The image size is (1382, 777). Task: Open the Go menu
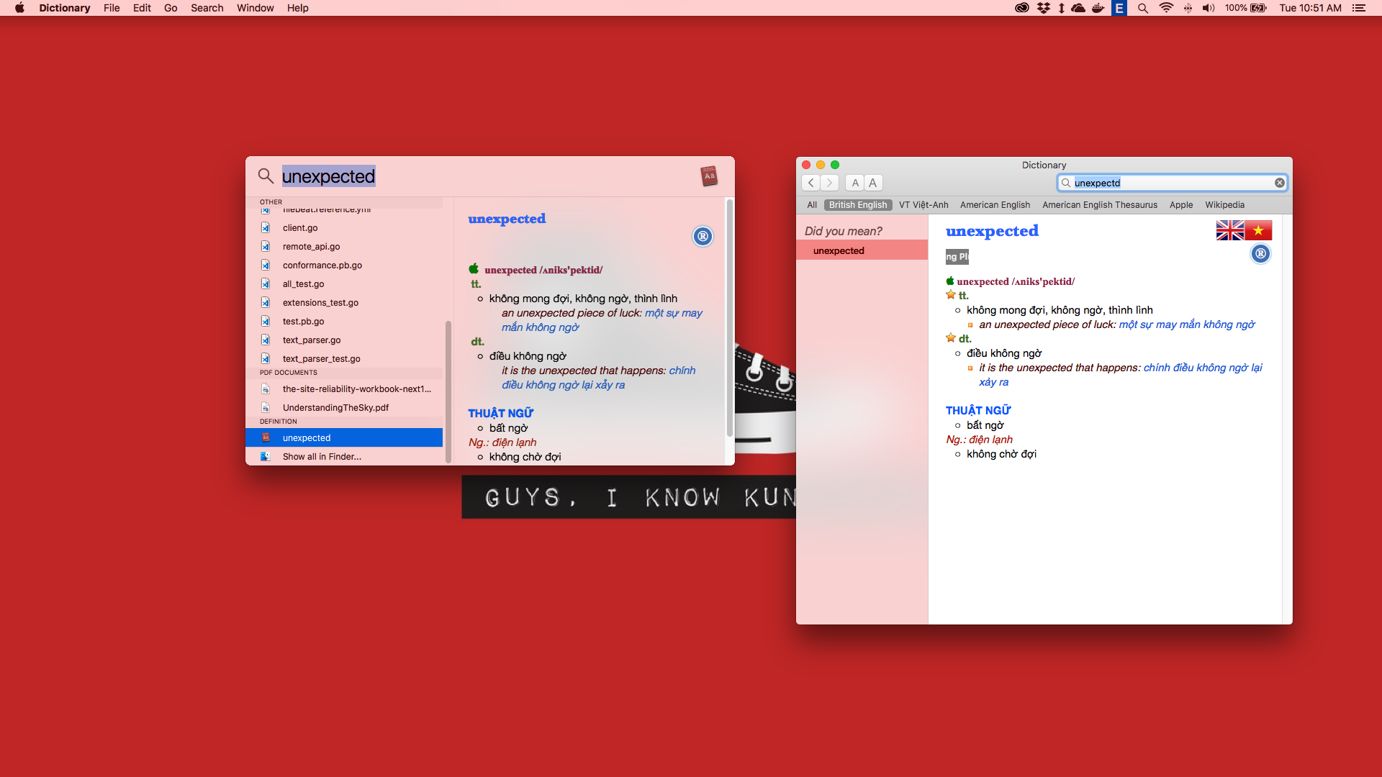pyautogui.click(x=170, y=8)
